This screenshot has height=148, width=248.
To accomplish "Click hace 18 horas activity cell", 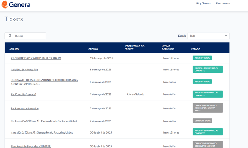I will click(x=171, y=132).
